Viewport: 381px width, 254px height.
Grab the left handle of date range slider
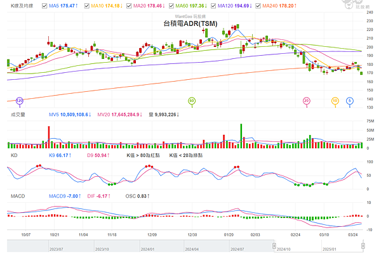click(274, 246)
